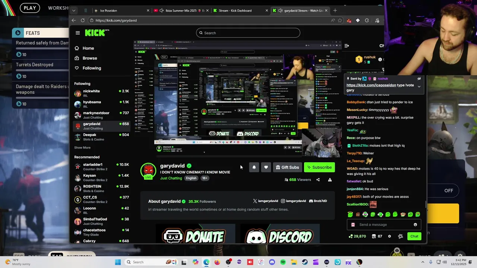Collapse the chat panel arrow icon
The width and height of the screenshot is (477, 268).
coord(347,46)
